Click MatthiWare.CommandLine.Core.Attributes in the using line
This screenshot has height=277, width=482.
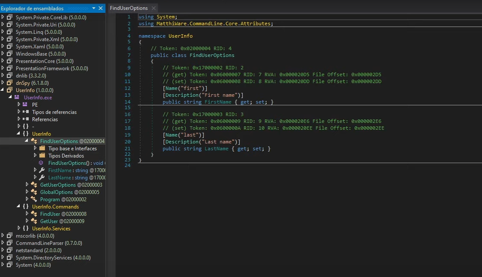click(213, 24)
